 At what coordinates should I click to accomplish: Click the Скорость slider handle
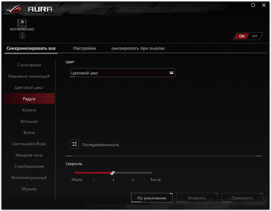pyautogui.click(x=113, y=173)
